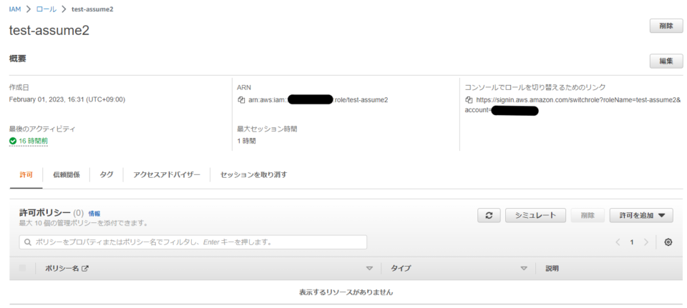The image size is (687, 308).
Task: Open the table settings gear icon
Action: pyautogui.click(x=668, y=242)
